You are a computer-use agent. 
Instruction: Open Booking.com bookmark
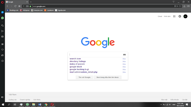pos(13,10)
